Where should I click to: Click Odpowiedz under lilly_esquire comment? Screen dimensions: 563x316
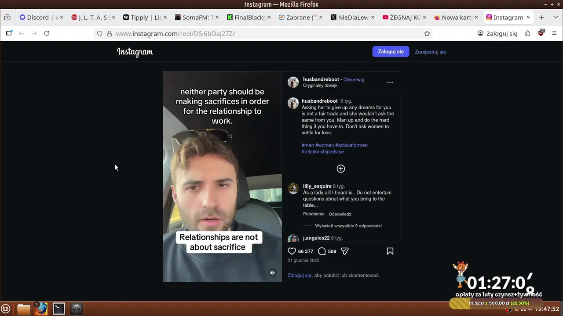click(340, 214)
